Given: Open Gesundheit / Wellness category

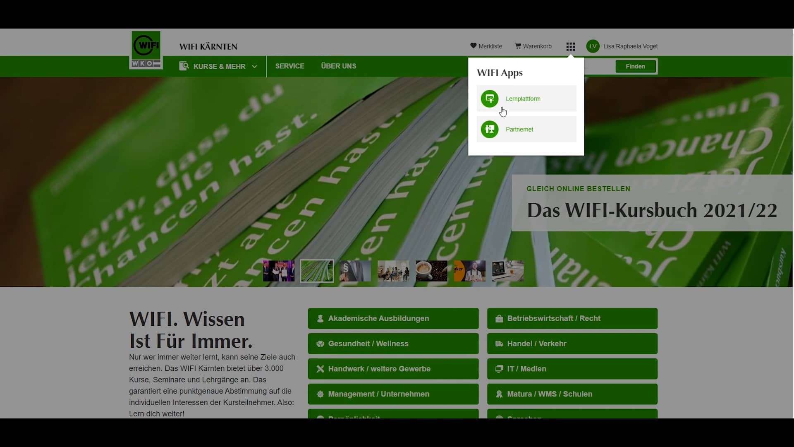Looking at the screenshot, I should coord(393,344).
